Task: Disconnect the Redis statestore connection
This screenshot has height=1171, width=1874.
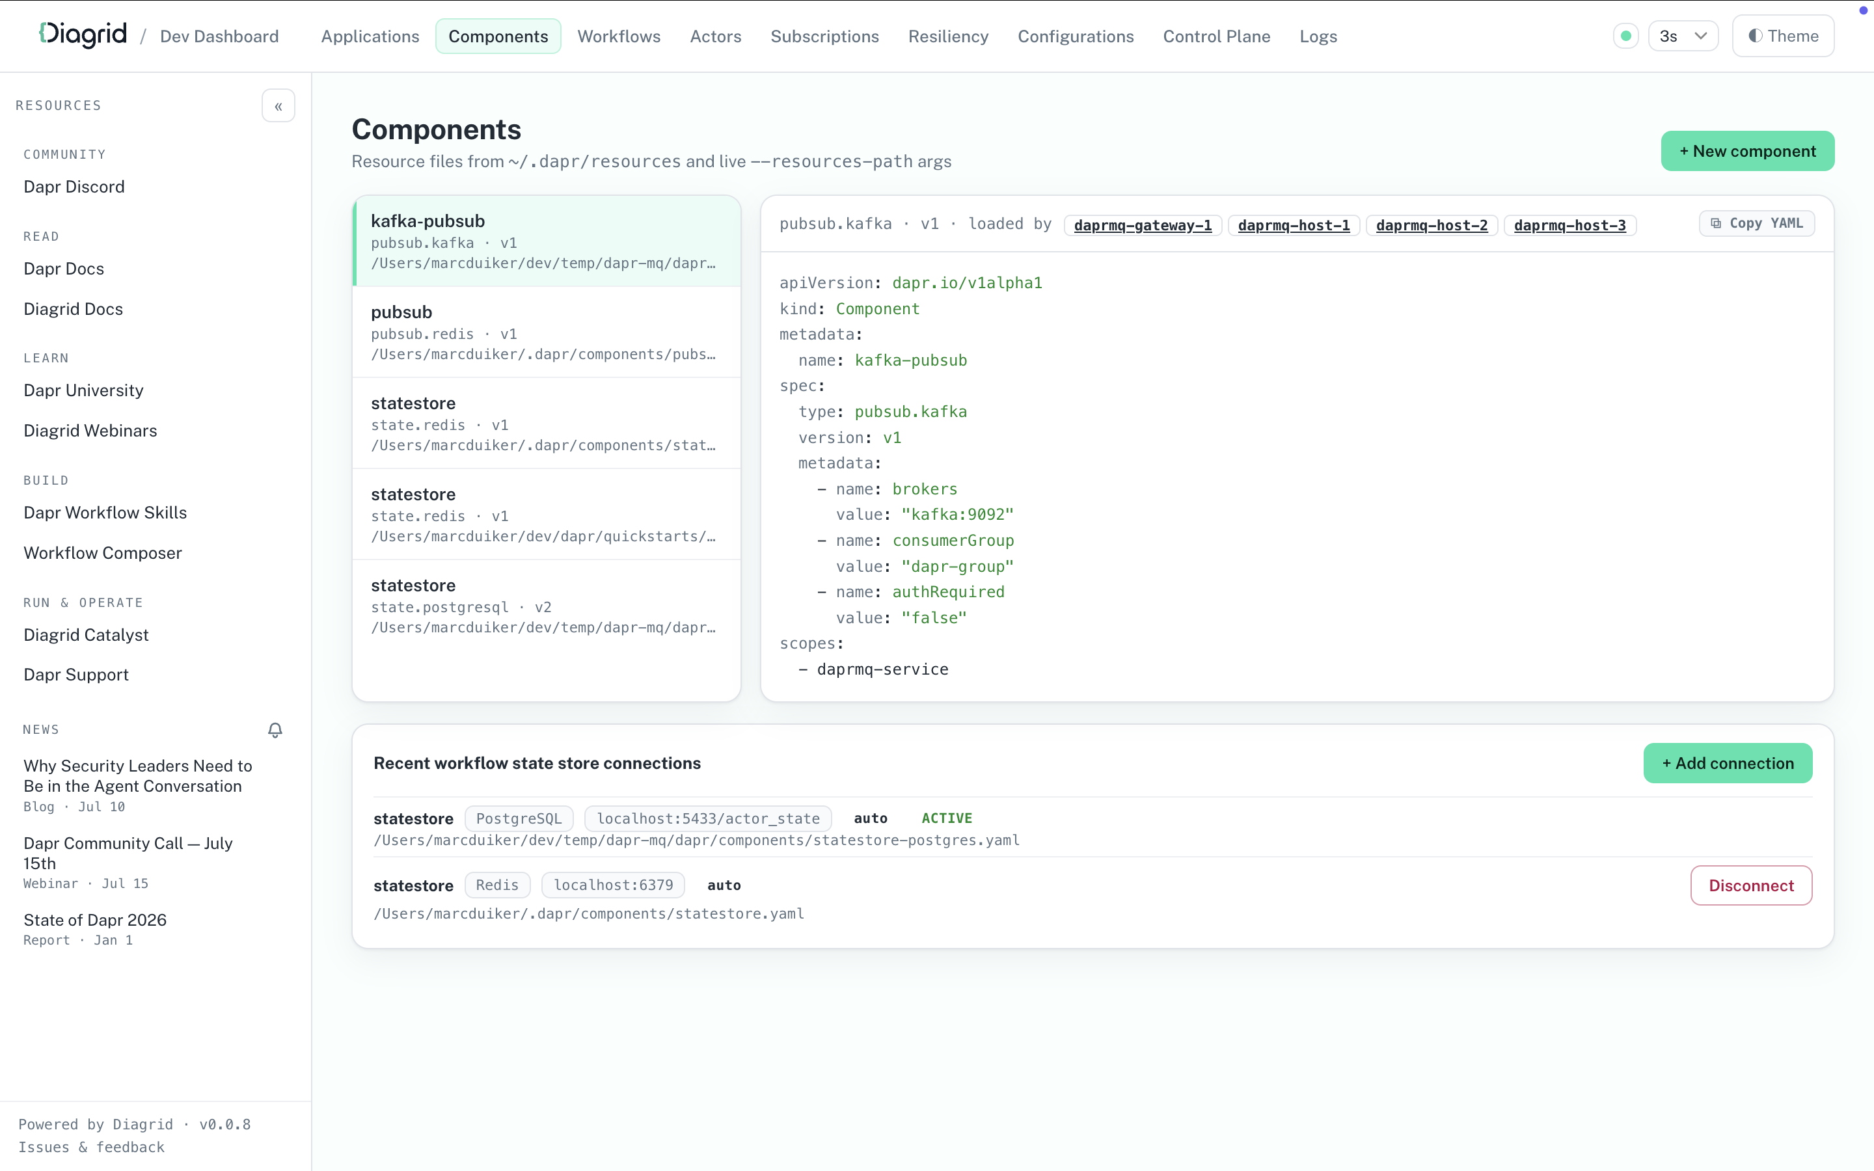Action: click(x=1751, y=885)
